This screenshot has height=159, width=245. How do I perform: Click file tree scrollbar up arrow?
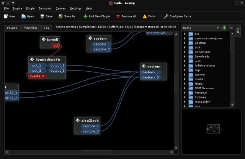[232, 34]
